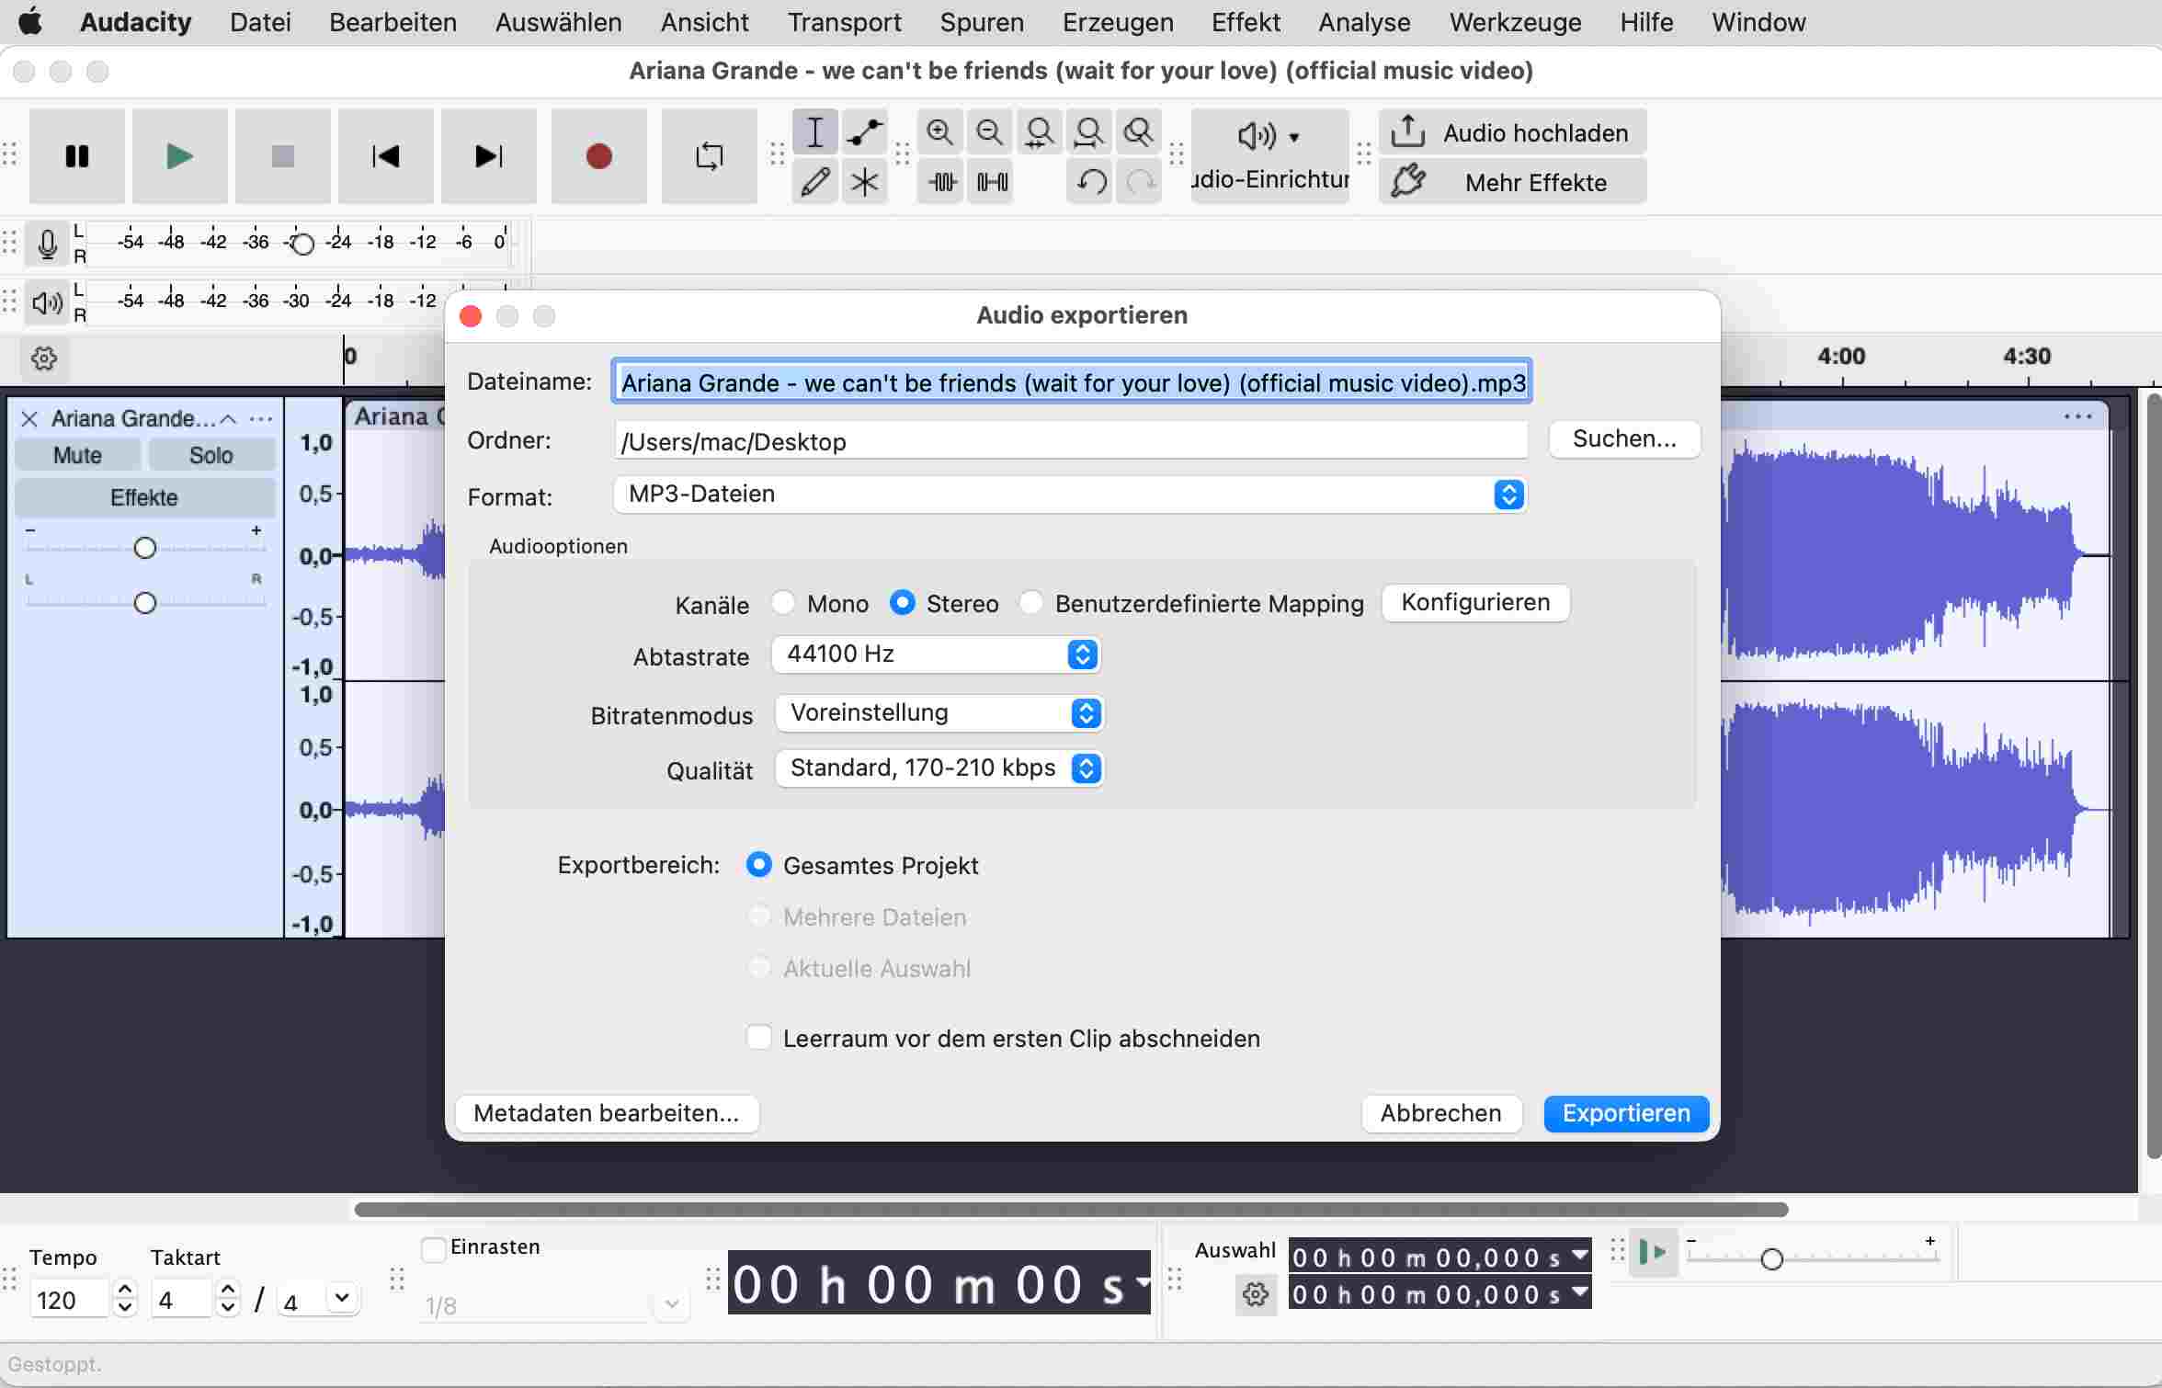2162x1388 pixels.
Task: Click the track gain slider knob
Action: [144, 549]
